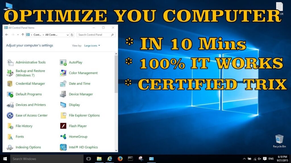This screenshot has height=163, width=291.
Task: Click the Search Control Panel field
Action: pyautogui.click(x=94, y=35)
